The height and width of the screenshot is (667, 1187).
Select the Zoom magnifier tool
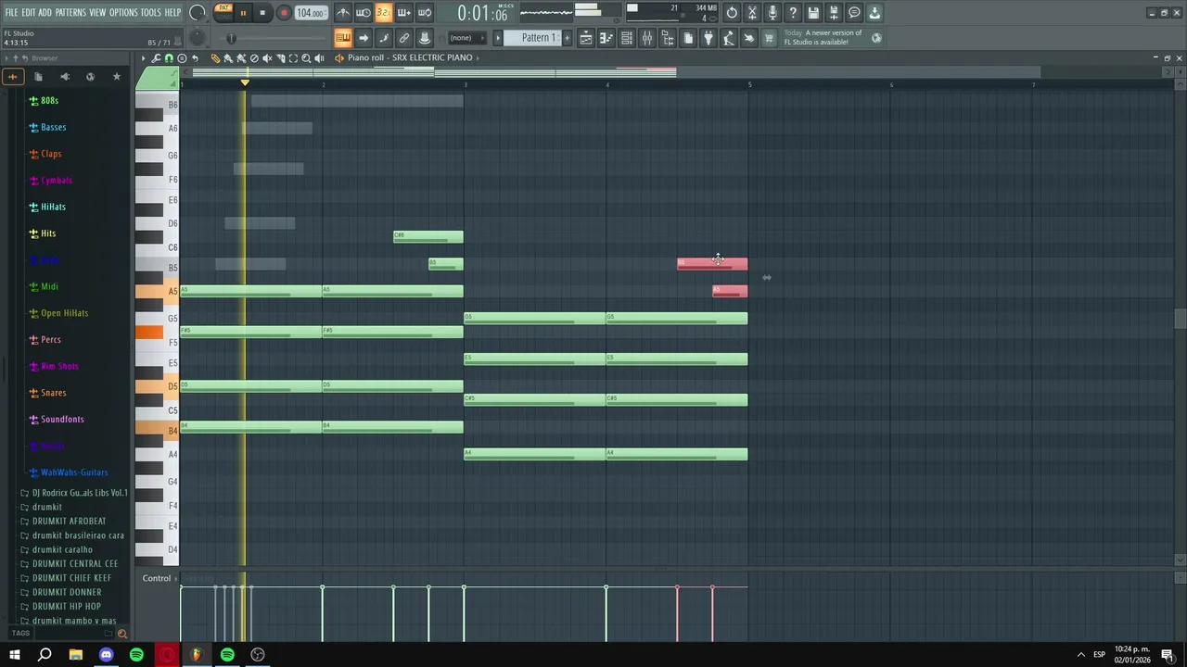(x=306, y=57)
